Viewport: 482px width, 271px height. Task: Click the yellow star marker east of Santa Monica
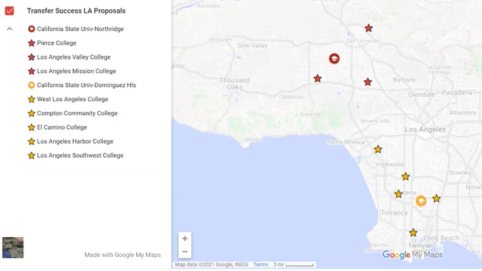click(x=378, y=149)
